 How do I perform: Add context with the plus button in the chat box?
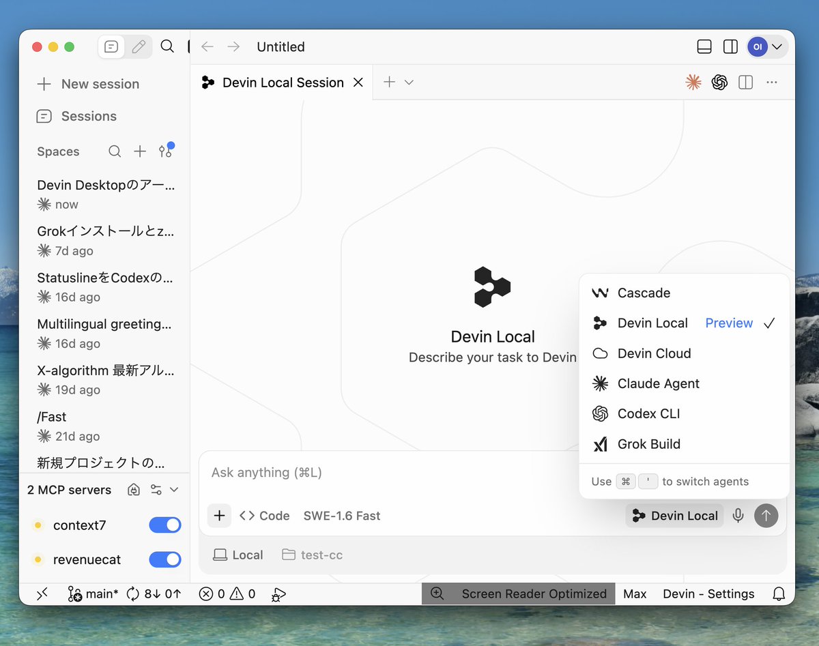(219, 516)
